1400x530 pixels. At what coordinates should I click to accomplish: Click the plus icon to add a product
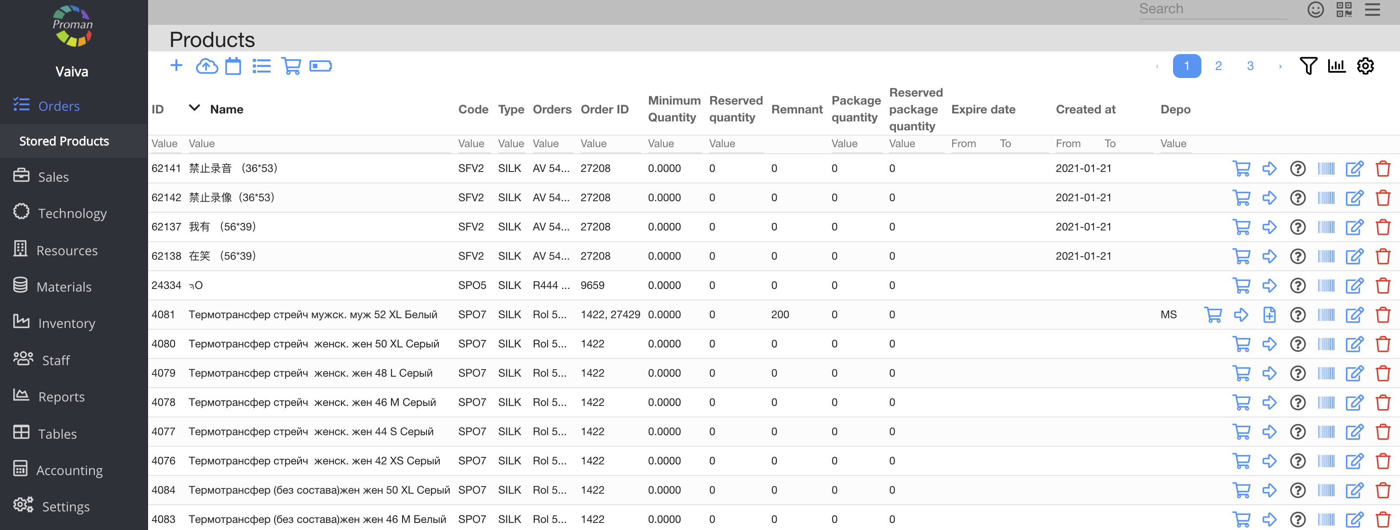(176, 66)
